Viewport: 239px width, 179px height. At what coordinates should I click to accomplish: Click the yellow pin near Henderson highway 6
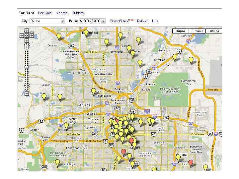tap(175, 58)
